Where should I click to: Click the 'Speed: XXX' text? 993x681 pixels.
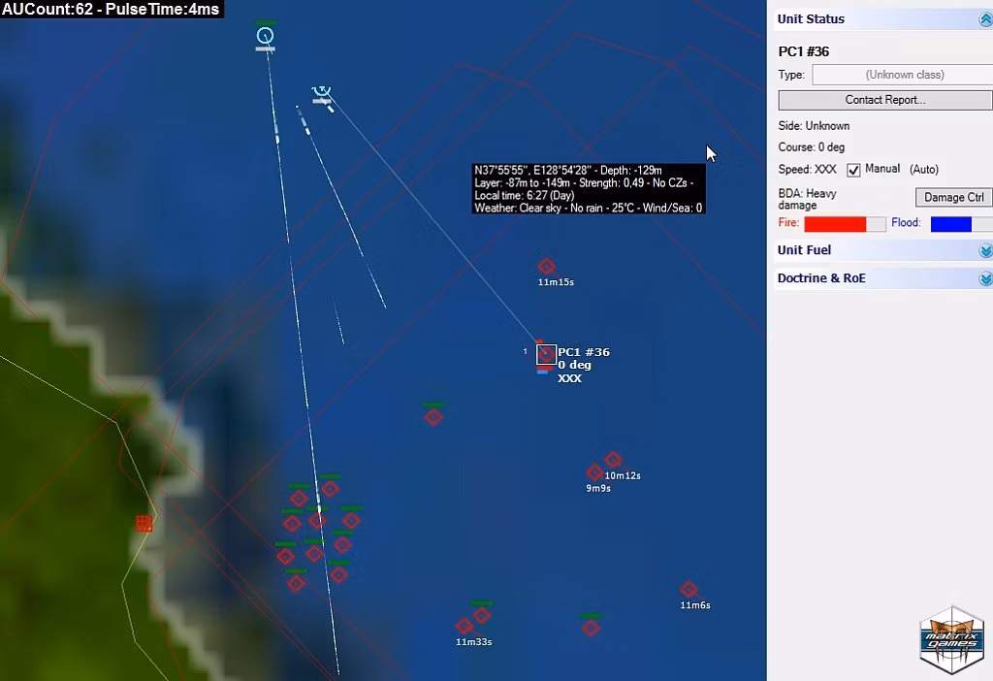tap(808, 169)
